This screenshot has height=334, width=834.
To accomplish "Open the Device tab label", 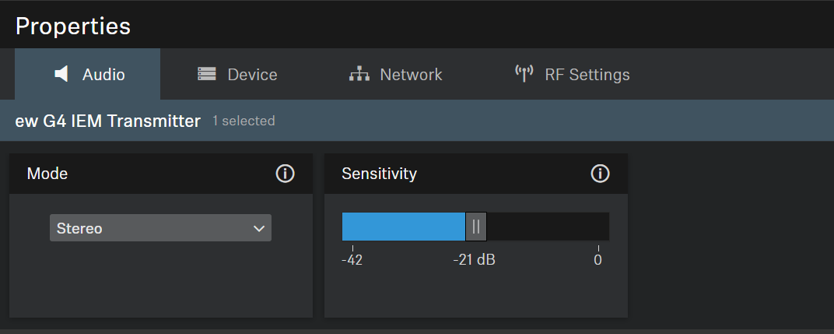I will (x=252, y=75).
